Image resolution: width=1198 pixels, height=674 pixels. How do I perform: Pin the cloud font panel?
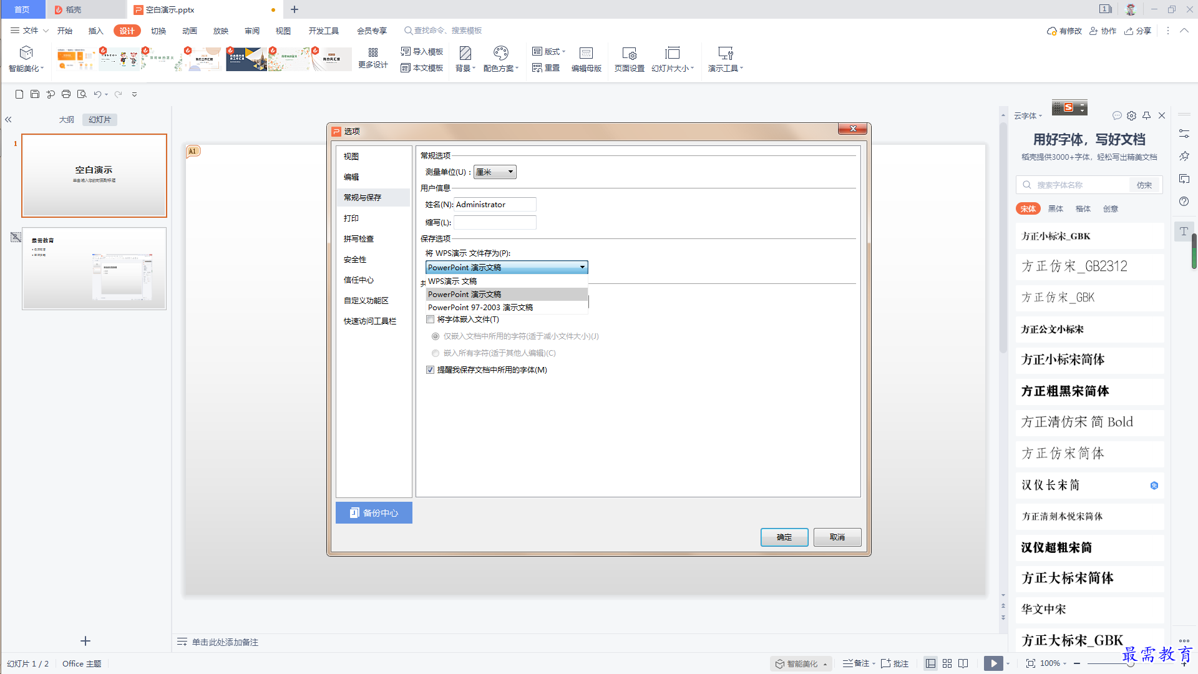pos(1146,115)
